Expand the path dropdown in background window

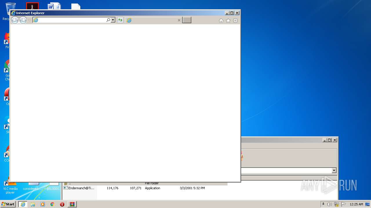coord(334,170)
